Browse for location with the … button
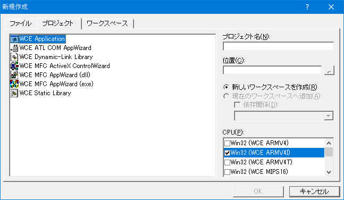The height and width of the screenshot is (200, 344). click(329, 70)
